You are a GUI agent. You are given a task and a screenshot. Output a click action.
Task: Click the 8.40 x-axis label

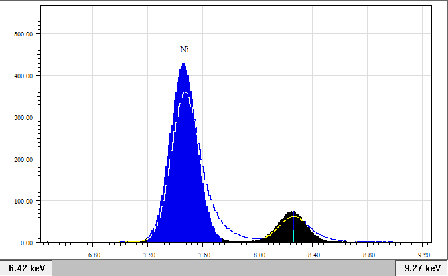314,255
